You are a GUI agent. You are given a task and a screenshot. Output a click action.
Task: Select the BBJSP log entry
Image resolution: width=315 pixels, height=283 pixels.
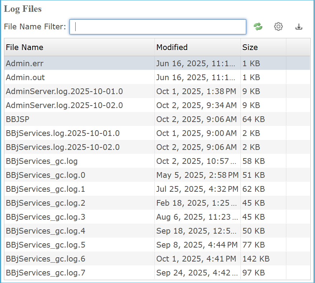(18, 119)
